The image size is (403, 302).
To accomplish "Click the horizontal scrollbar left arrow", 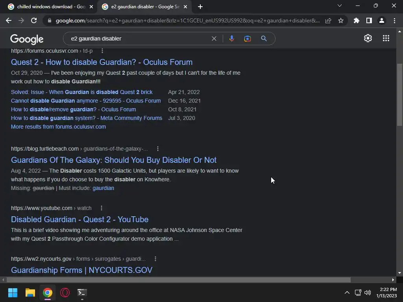I will (3, 280).
